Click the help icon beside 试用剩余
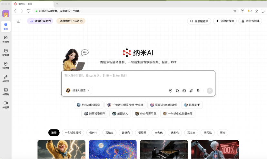The image size is (267, 159). coord(82,21)
